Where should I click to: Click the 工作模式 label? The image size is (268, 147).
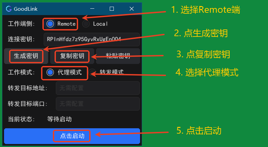pyautogui.click(x=21, y=73)
